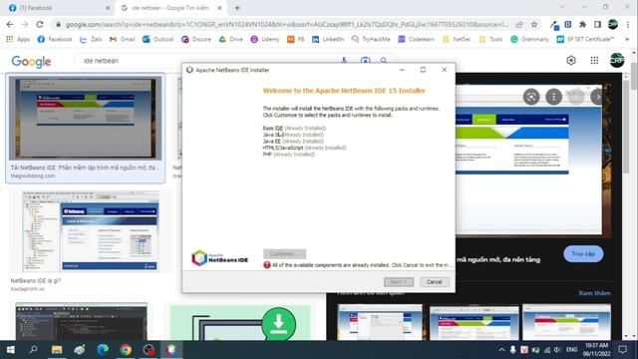Screen dimensions: 638x359
Task: Open the Chrome extensions puzzle icon
Action: (x=582, y=24)
